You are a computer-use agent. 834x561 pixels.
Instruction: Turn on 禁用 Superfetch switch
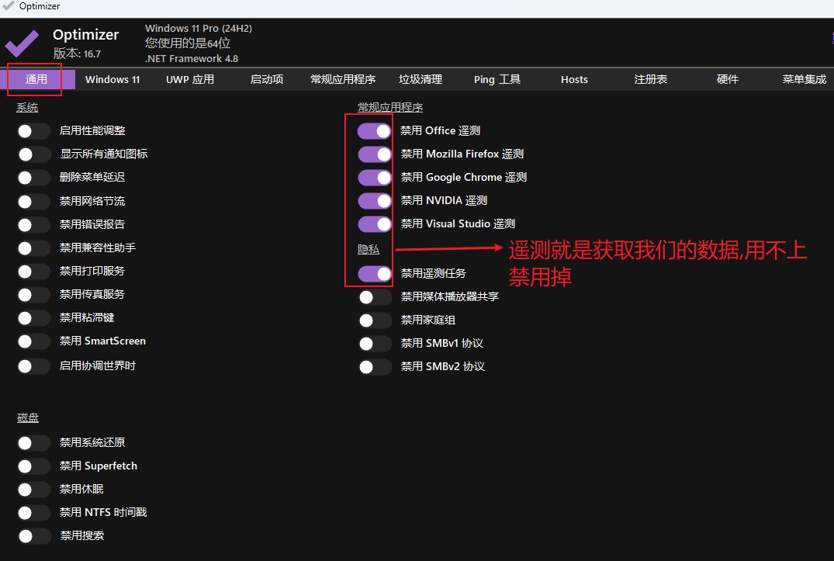(x=33, y=466)
